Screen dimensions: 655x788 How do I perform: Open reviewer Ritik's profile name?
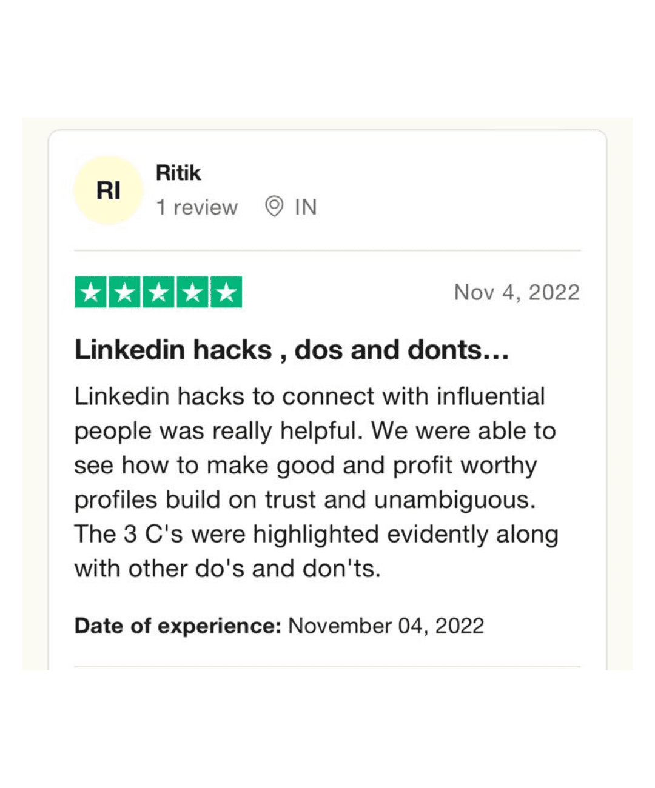(x=178, y=173)
